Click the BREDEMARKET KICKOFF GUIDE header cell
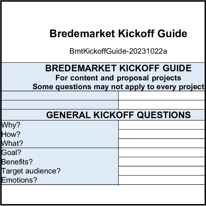 tap(118, 68)
